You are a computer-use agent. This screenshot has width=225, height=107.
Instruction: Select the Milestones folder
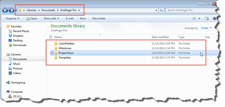point(65,48)
